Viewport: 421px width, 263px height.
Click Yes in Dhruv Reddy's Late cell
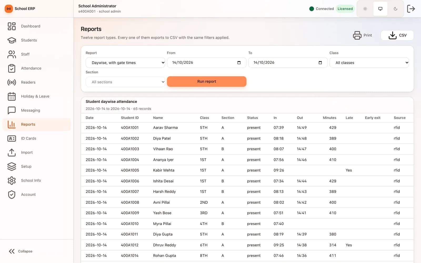[x=349, y=245]
